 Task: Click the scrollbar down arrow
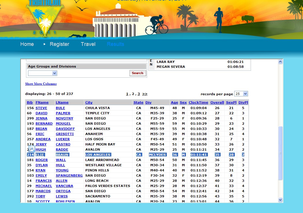click(280, 200)
